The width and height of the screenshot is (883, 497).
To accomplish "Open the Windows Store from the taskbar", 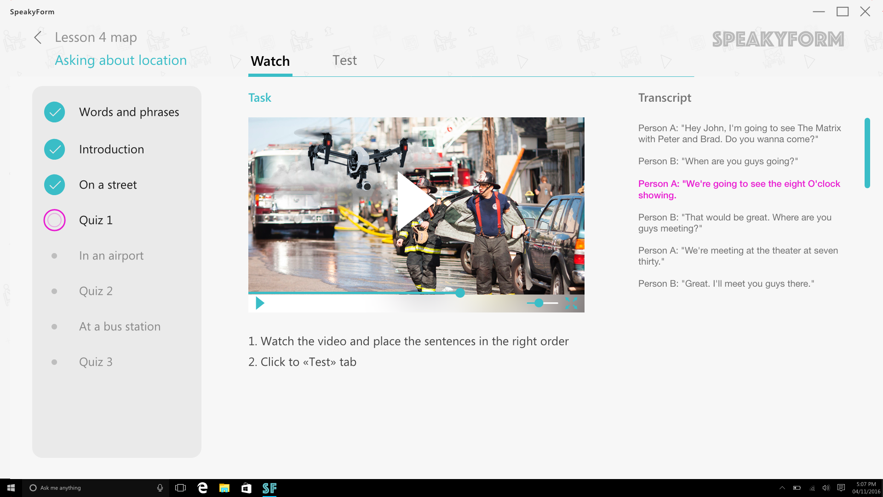I will pyautogui.click(x=247, y=488).
